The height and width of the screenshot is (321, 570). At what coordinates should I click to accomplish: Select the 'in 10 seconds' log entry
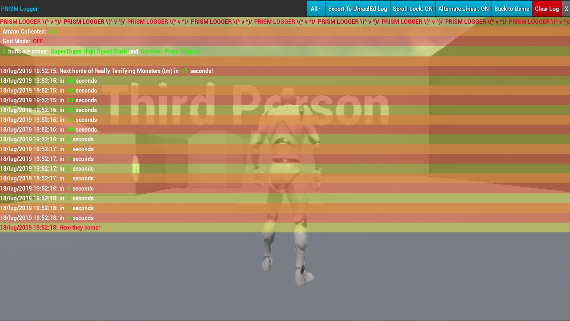point(48,130)
